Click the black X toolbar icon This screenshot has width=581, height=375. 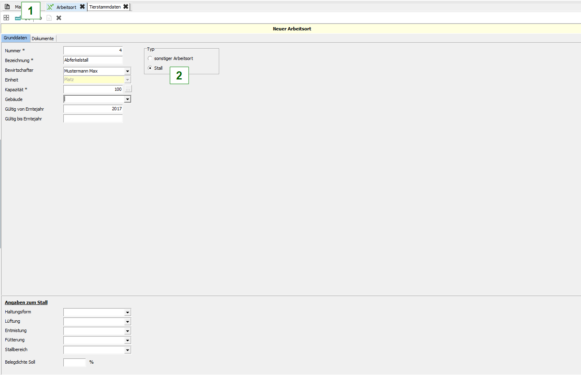tap(59, 18)
